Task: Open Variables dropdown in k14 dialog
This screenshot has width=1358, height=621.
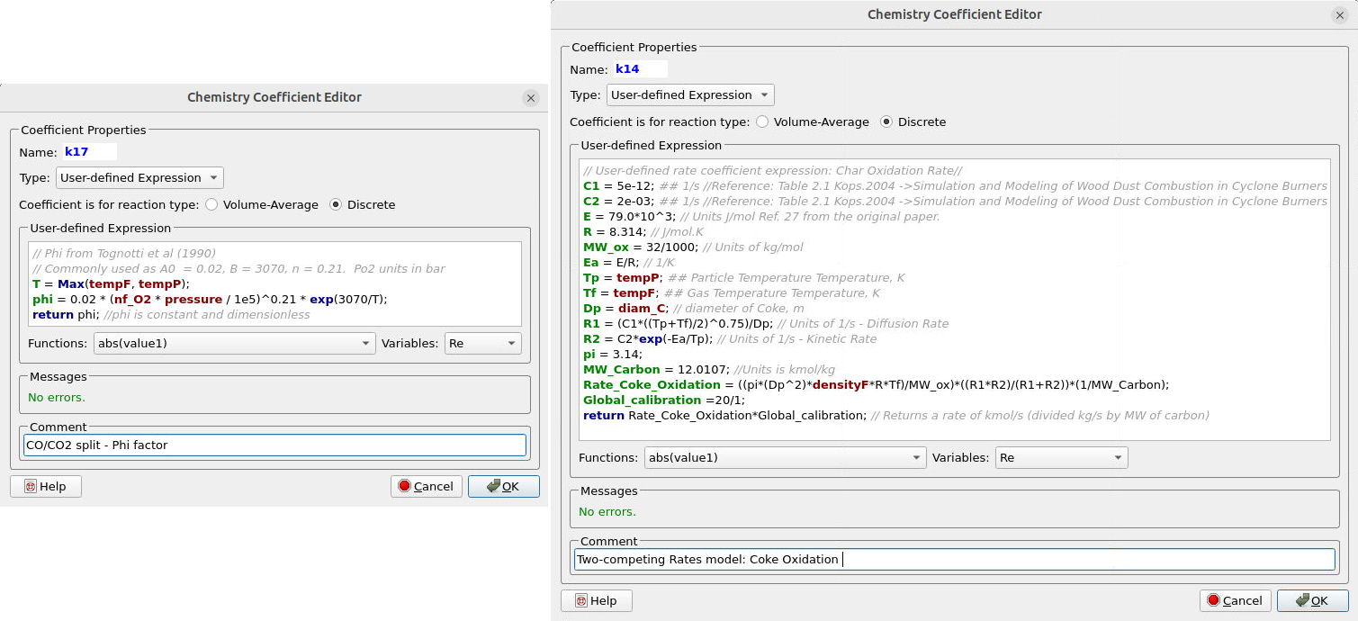Action: (x=1060, y=457)
